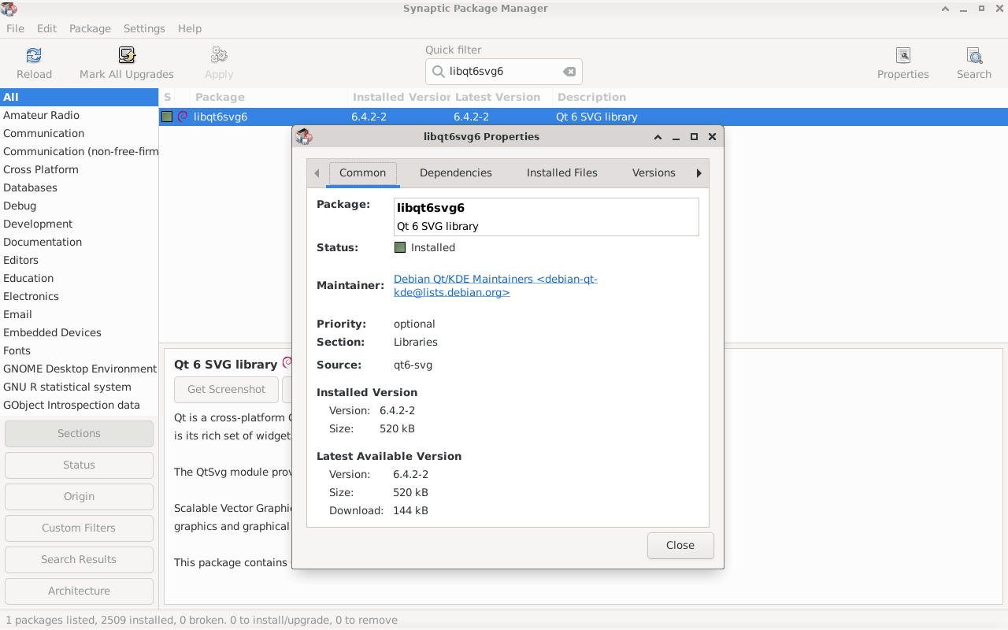Image resolution: width=1008 pixels, height=630 pixels.
Task: Click the Origin filter button
Action: point(79,496)
